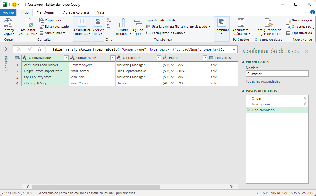Viewport: 316px width, 196px height.
Task: Open ContactTitle column filter dropdown
Action: pyautogui.click(x=159, y=58)
